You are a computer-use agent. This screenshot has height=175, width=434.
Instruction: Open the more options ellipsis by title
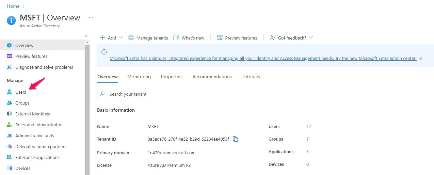(91, 18)
